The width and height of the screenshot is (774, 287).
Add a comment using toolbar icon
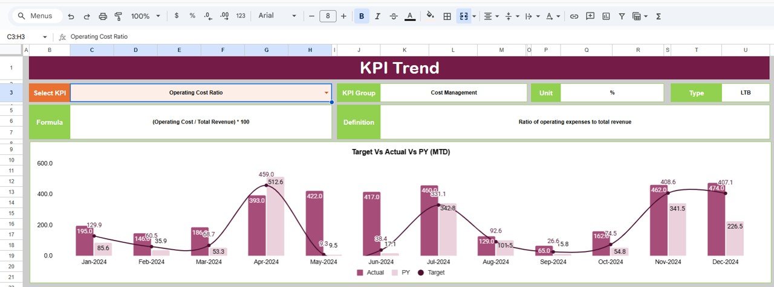click(590, 16)
